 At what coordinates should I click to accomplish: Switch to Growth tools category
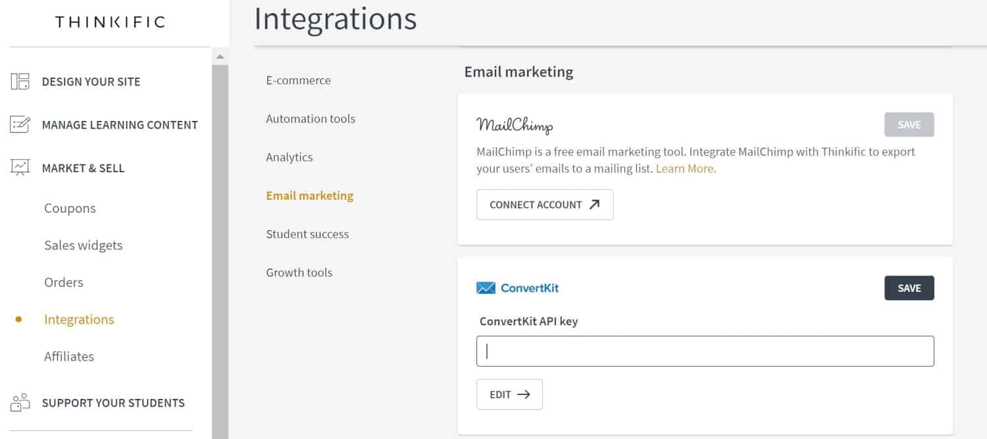299,272
